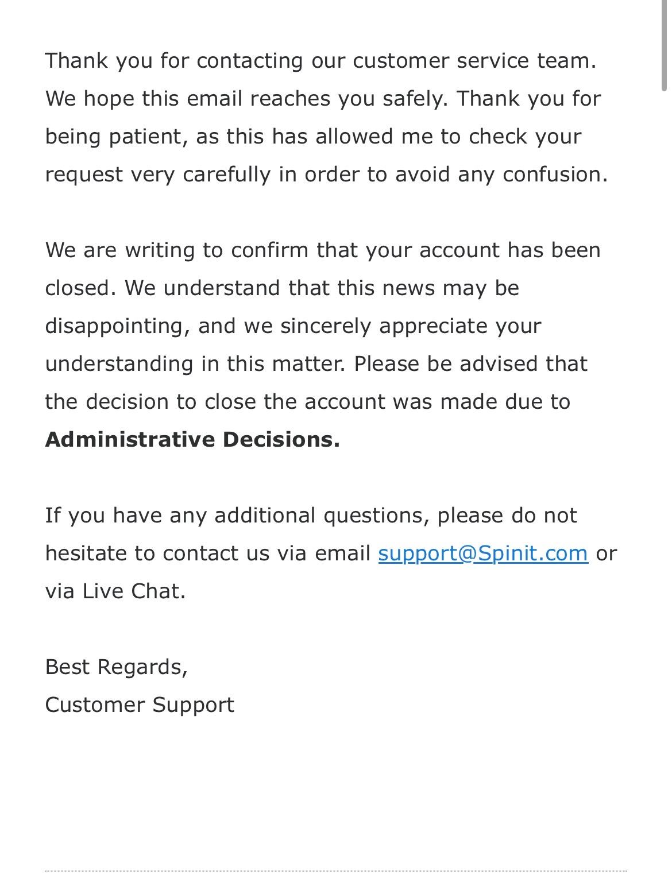This screenshot has height=875, width=672.
Task: Click the line starting "disappointing, and we sincerely"
Action: coord(293,326)
